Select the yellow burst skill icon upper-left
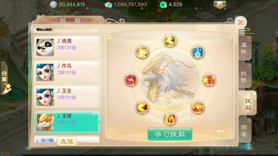This screenshot has height=156, width=278. click(x=142, y=52)
